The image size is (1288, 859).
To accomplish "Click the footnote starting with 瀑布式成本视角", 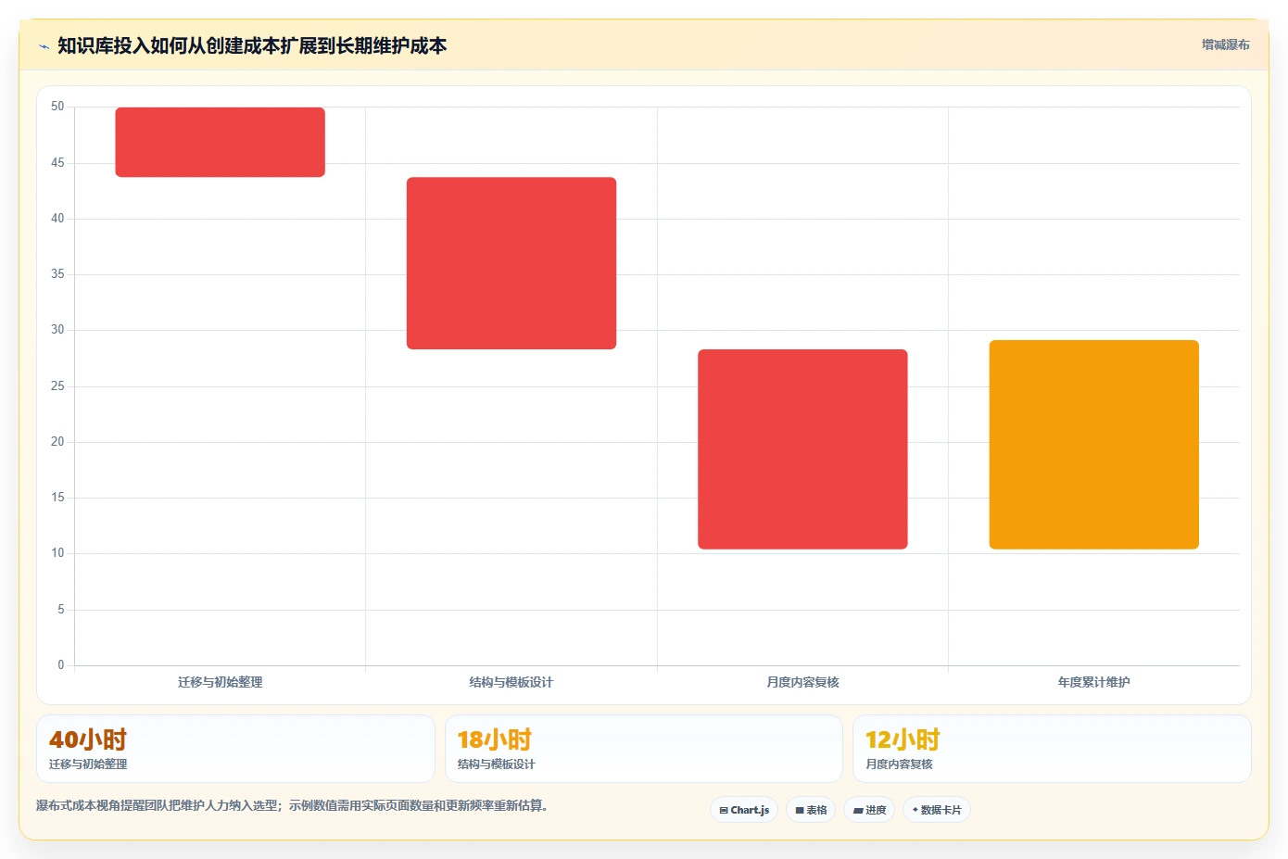I will (292, 805).
